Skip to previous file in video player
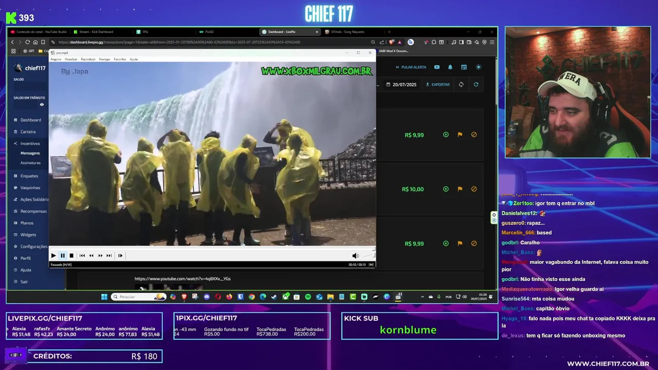658x370 pixels. (x=82, y=255)
